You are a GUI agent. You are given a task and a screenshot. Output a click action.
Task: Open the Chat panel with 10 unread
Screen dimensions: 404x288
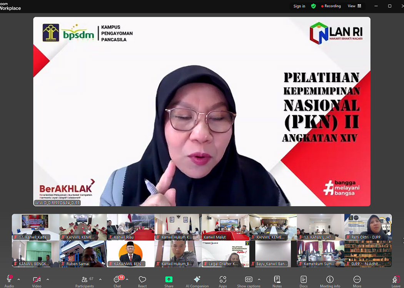[x=117, y=280]
